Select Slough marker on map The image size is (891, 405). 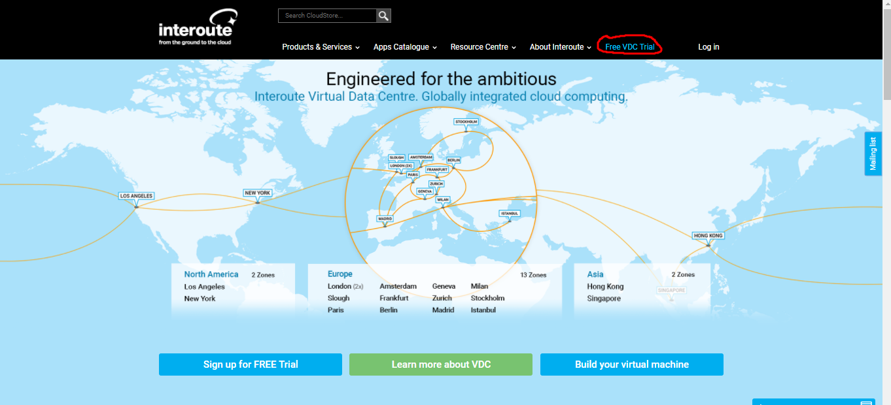pyautogui.click(x=397, y=157)
